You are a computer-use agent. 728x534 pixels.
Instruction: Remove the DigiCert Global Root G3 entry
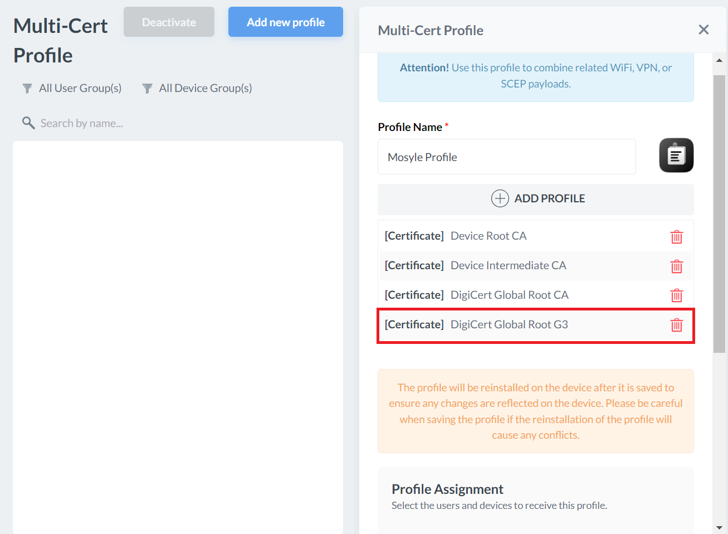(x=676, y=325)
